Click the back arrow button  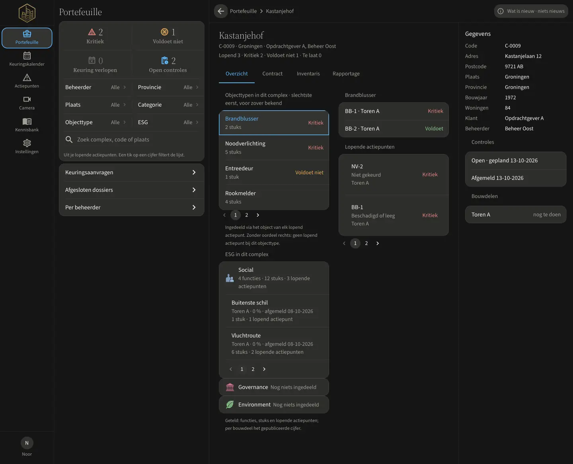pyautogui.click(x=221, y=11)
